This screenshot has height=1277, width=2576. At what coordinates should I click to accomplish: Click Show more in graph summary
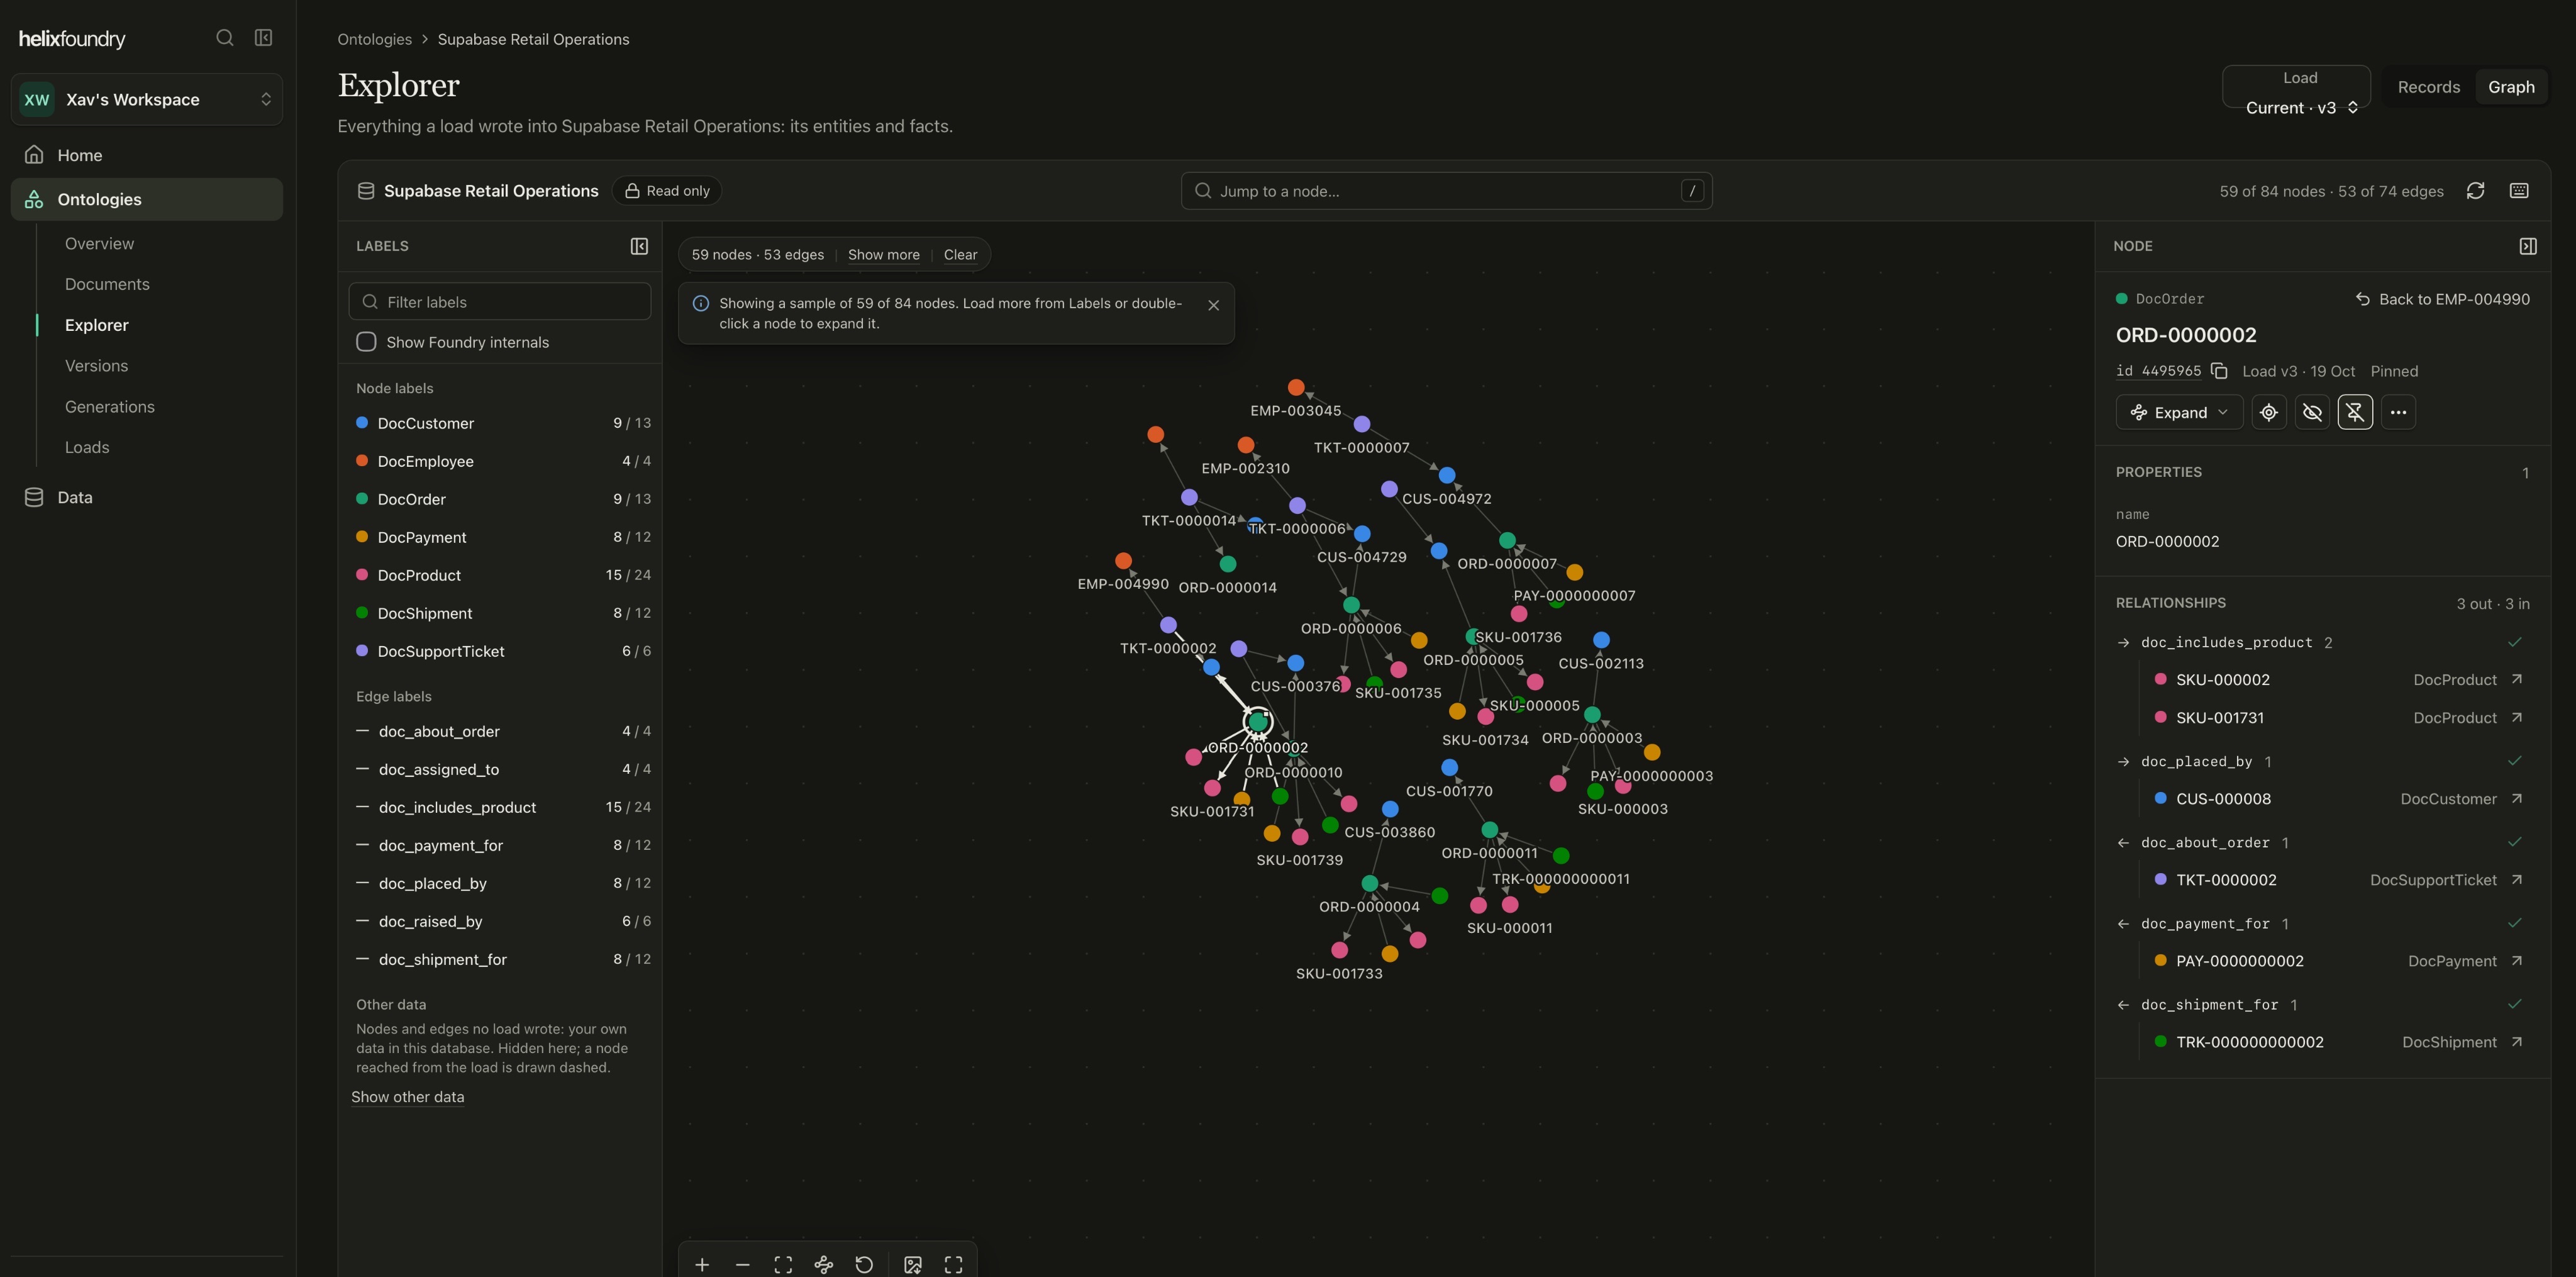(883, 255)
